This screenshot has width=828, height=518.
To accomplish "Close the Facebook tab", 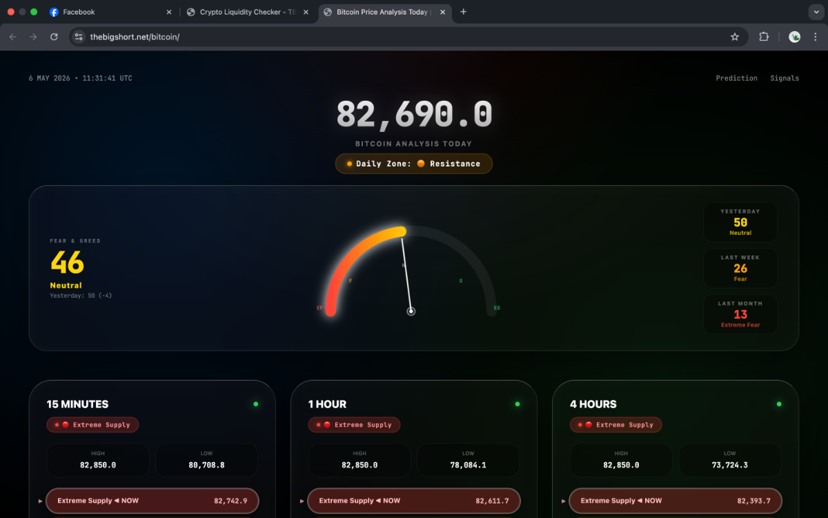I will click(x=169, y=12).
